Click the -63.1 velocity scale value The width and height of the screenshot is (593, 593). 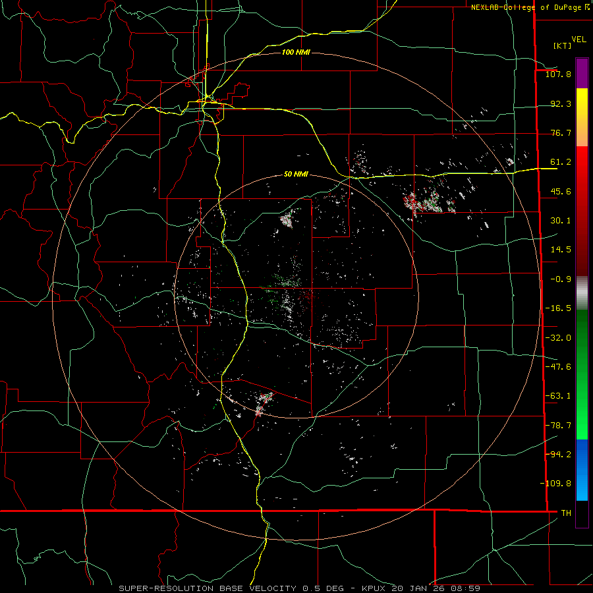pos(558,396)
